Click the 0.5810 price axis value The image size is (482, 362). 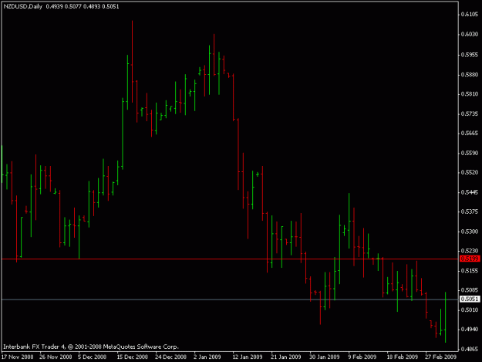click(470, 94)
